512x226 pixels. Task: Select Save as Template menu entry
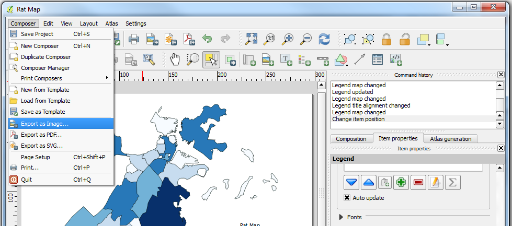tap(43, 112)
